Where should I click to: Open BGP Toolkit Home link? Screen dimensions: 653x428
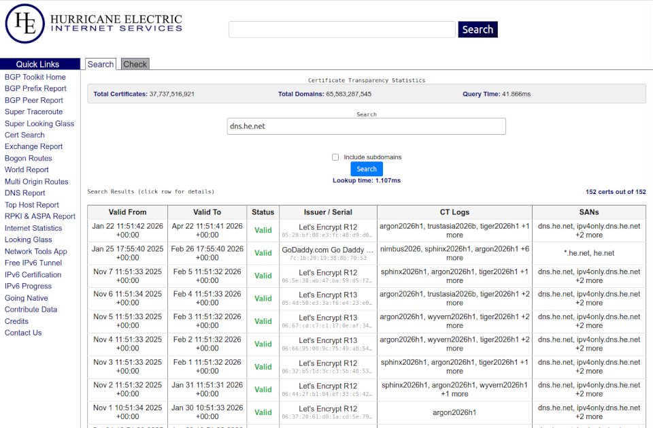(x=35, y=77)
